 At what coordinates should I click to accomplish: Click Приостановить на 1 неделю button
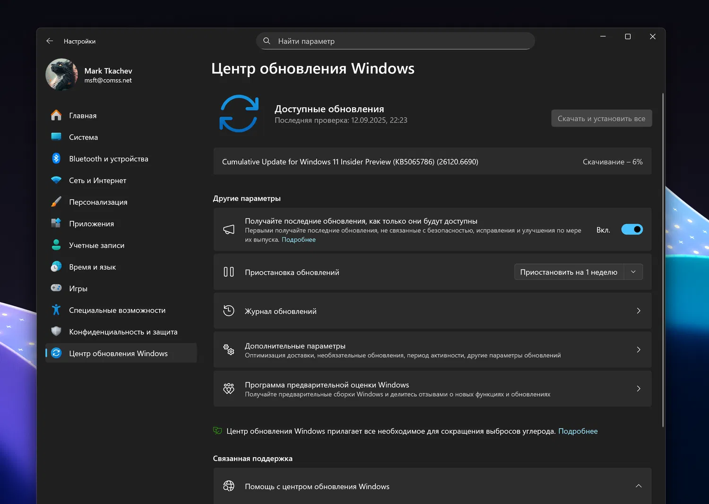(x=569, y=272)
